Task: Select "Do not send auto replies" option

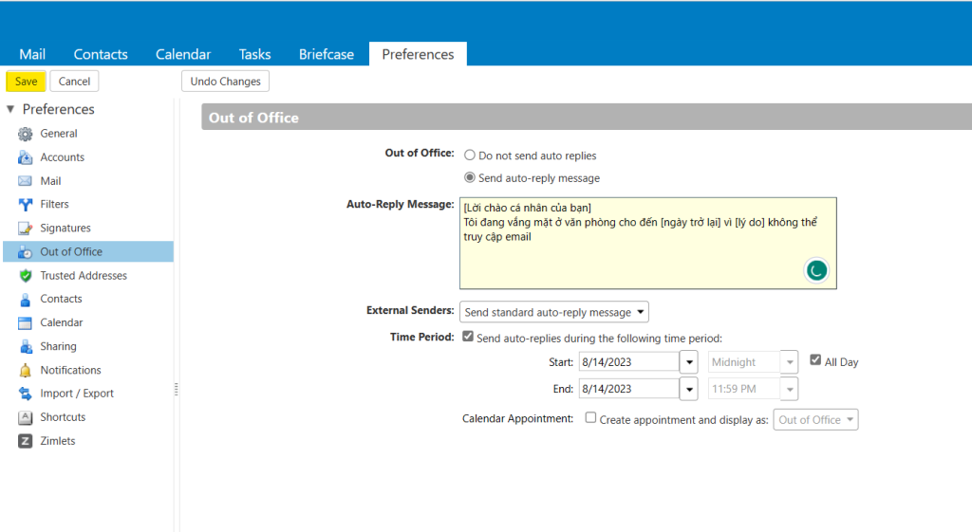Action: (x=470, y=156)
